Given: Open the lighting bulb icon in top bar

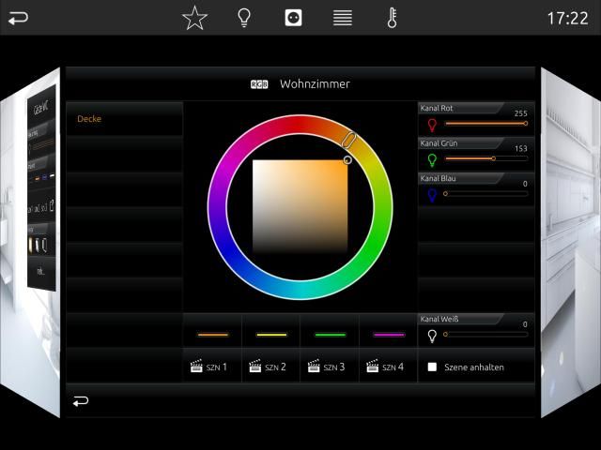Looking at the screenshot, I should coord(244,18).
